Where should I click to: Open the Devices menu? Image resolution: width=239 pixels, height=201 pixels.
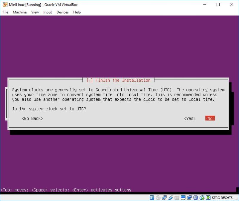point(62,12)
